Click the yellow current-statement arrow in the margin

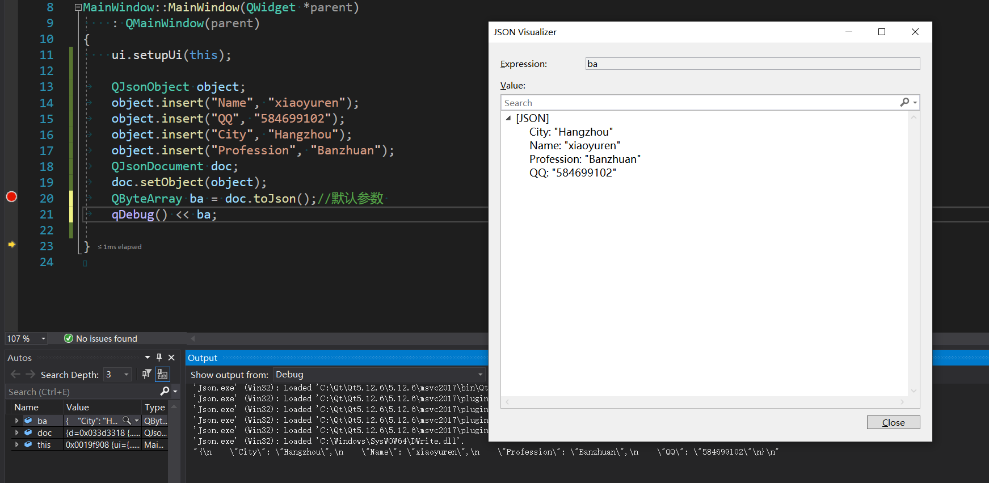point(11,245)
